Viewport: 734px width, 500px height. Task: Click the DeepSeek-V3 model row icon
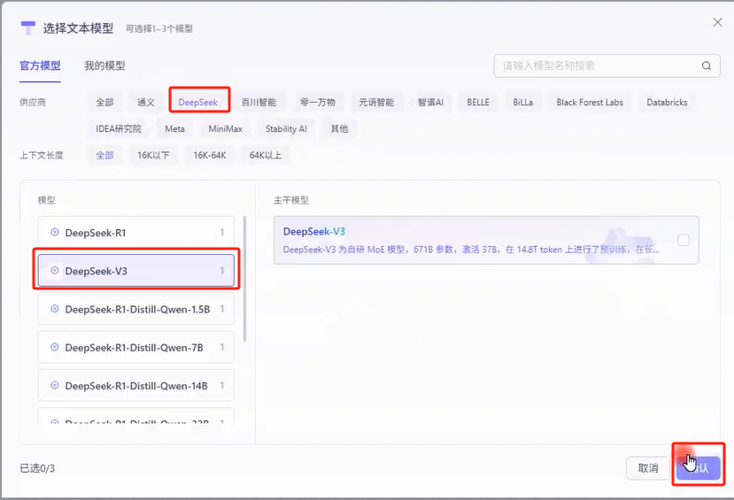click(55, 271)
